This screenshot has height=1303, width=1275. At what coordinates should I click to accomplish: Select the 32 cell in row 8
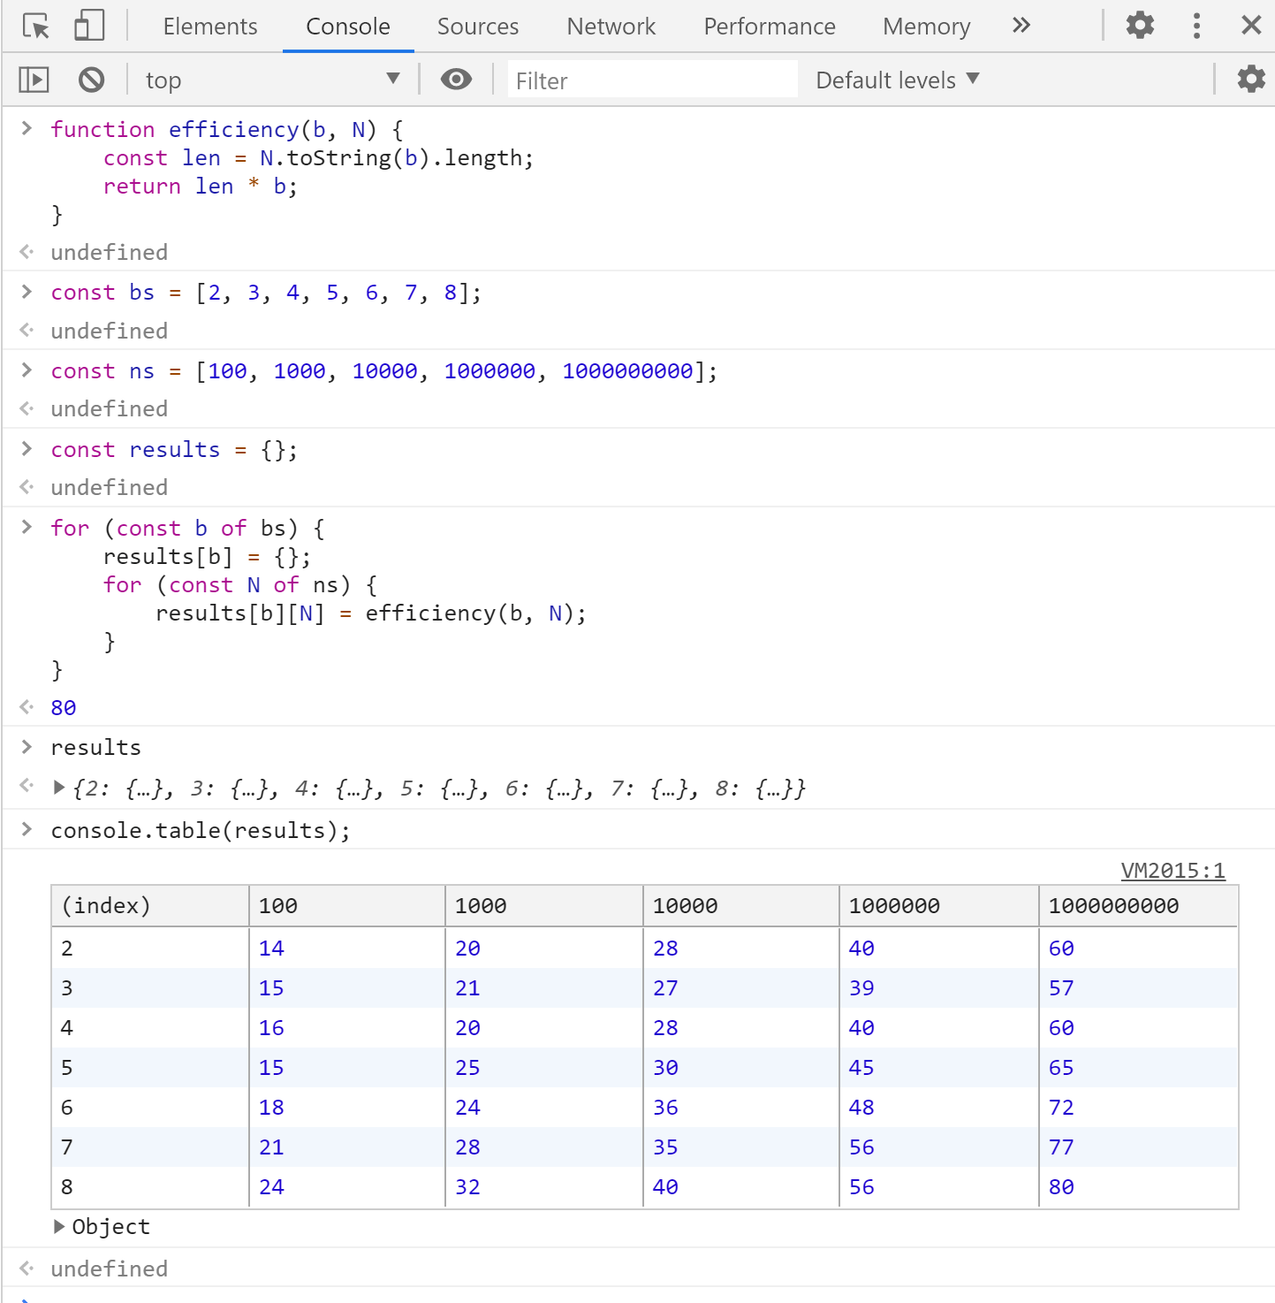pos(544,1186)
